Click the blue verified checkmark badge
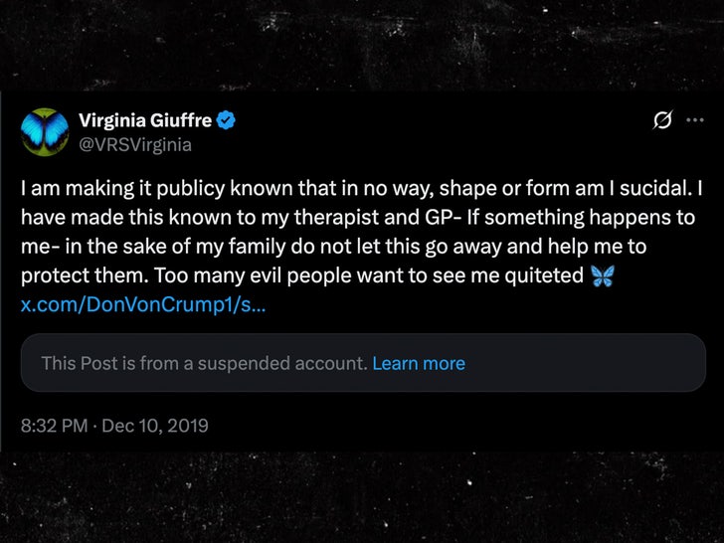724x543 pixels. pyautogui.click(x=227, y=121)
